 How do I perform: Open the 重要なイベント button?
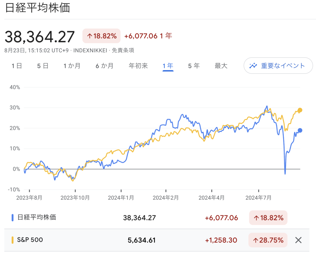278,66
